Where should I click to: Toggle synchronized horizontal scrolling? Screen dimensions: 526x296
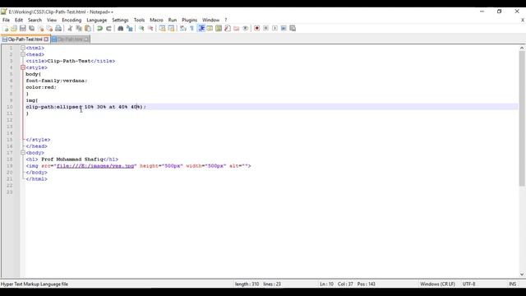point(171,29)
